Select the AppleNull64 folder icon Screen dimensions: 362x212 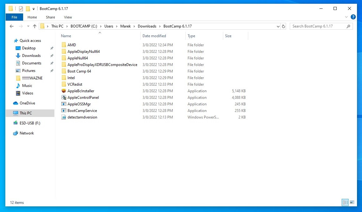pos(64,58)
